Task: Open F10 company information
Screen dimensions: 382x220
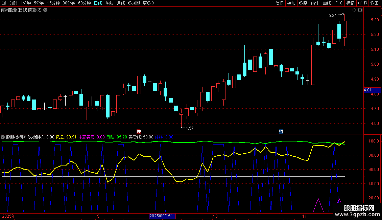Action: [x=339, y=3]
